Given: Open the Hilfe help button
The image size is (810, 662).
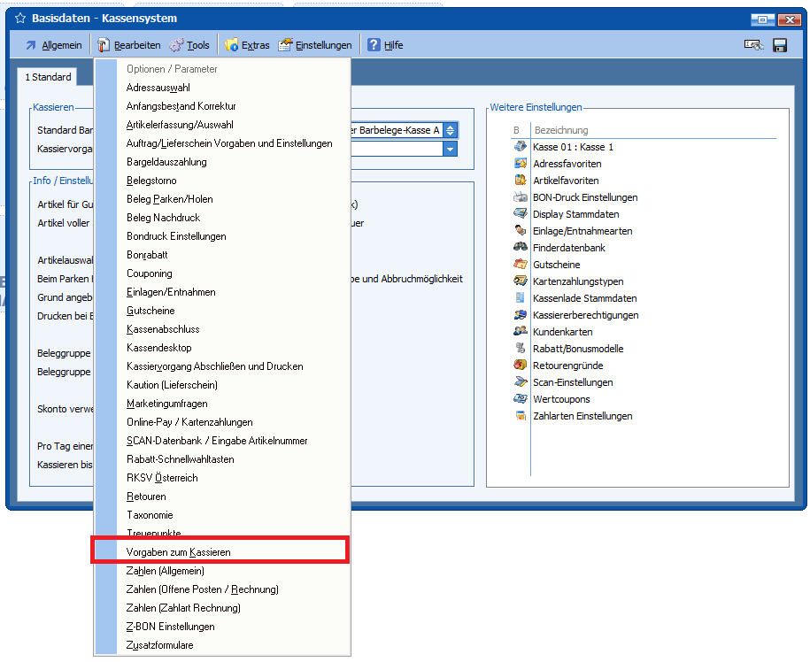Looking at the screenshot, I should tap(385, 45).
